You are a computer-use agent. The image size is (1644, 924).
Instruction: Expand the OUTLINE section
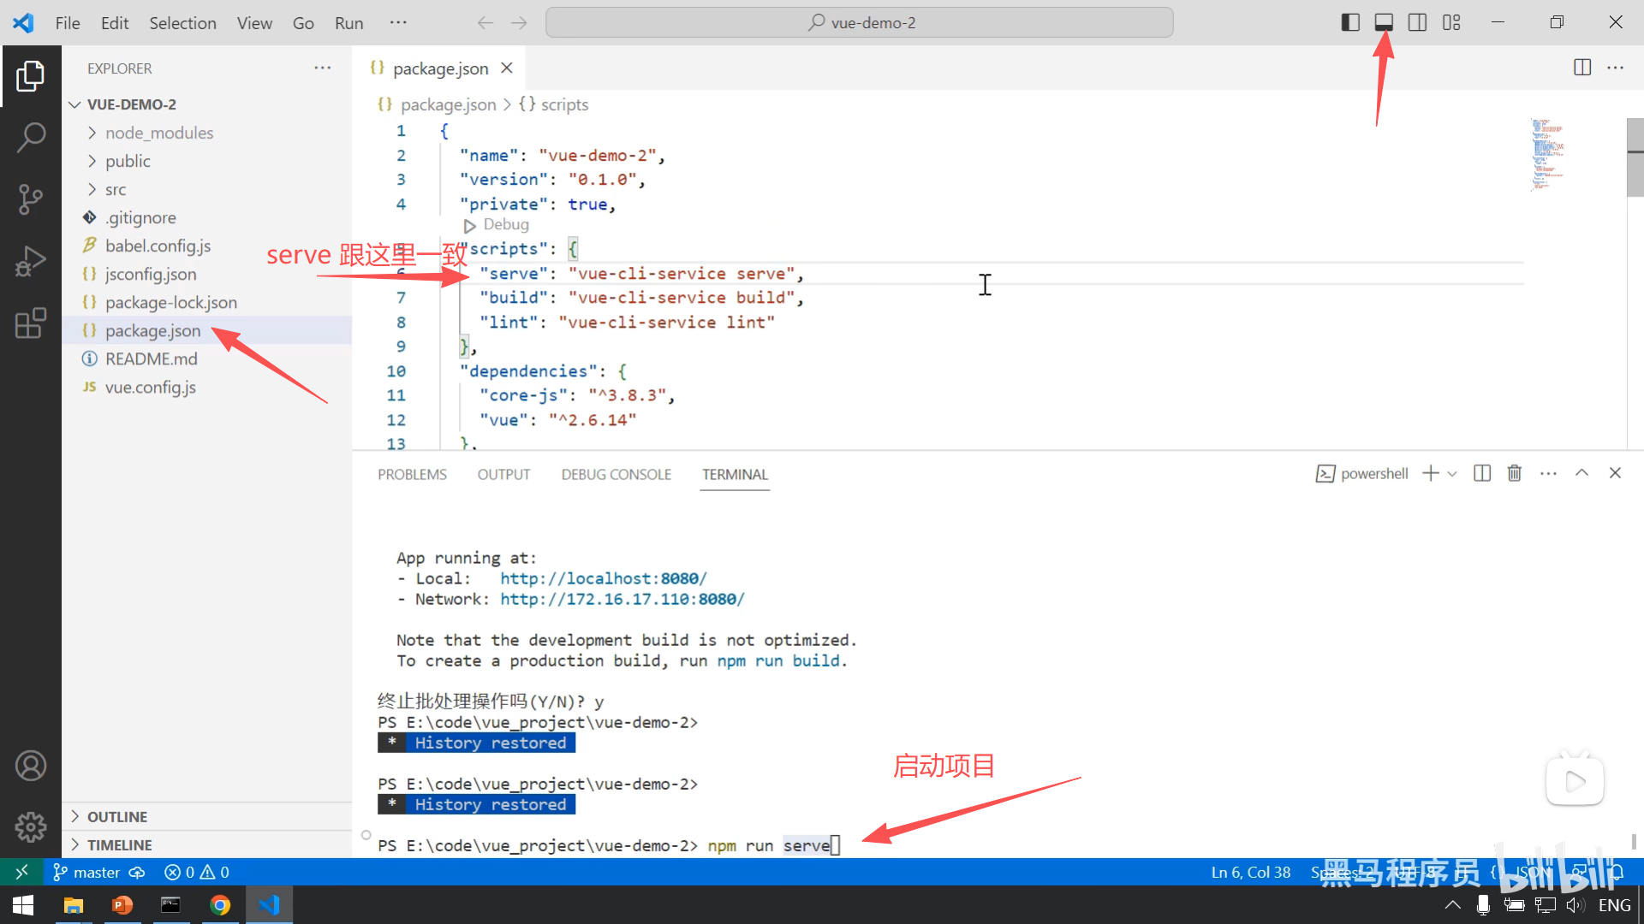click(x=117, y=816)
